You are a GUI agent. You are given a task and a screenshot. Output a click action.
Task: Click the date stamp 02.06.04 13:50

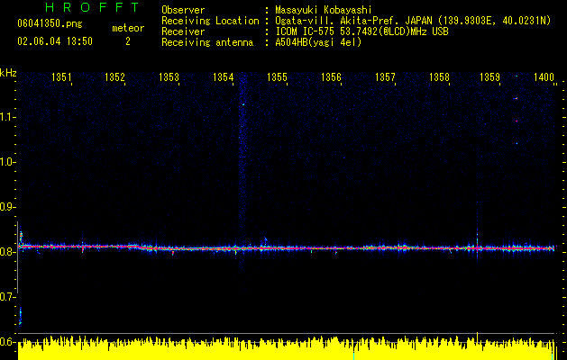click(55, 41)
